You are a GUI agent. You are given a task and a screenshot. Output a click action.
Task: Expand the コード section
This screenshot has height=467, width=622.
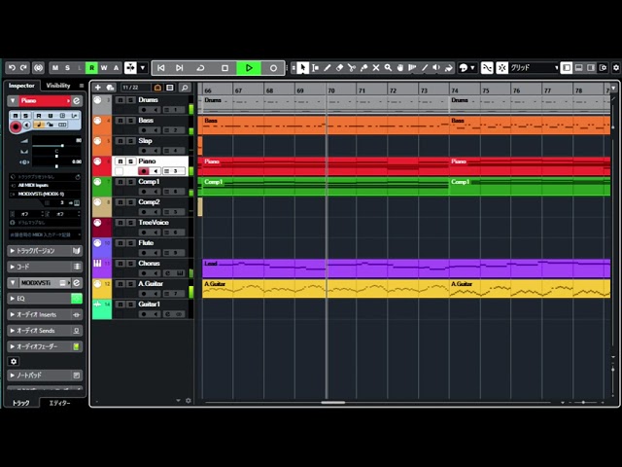(x=45, y=267)
